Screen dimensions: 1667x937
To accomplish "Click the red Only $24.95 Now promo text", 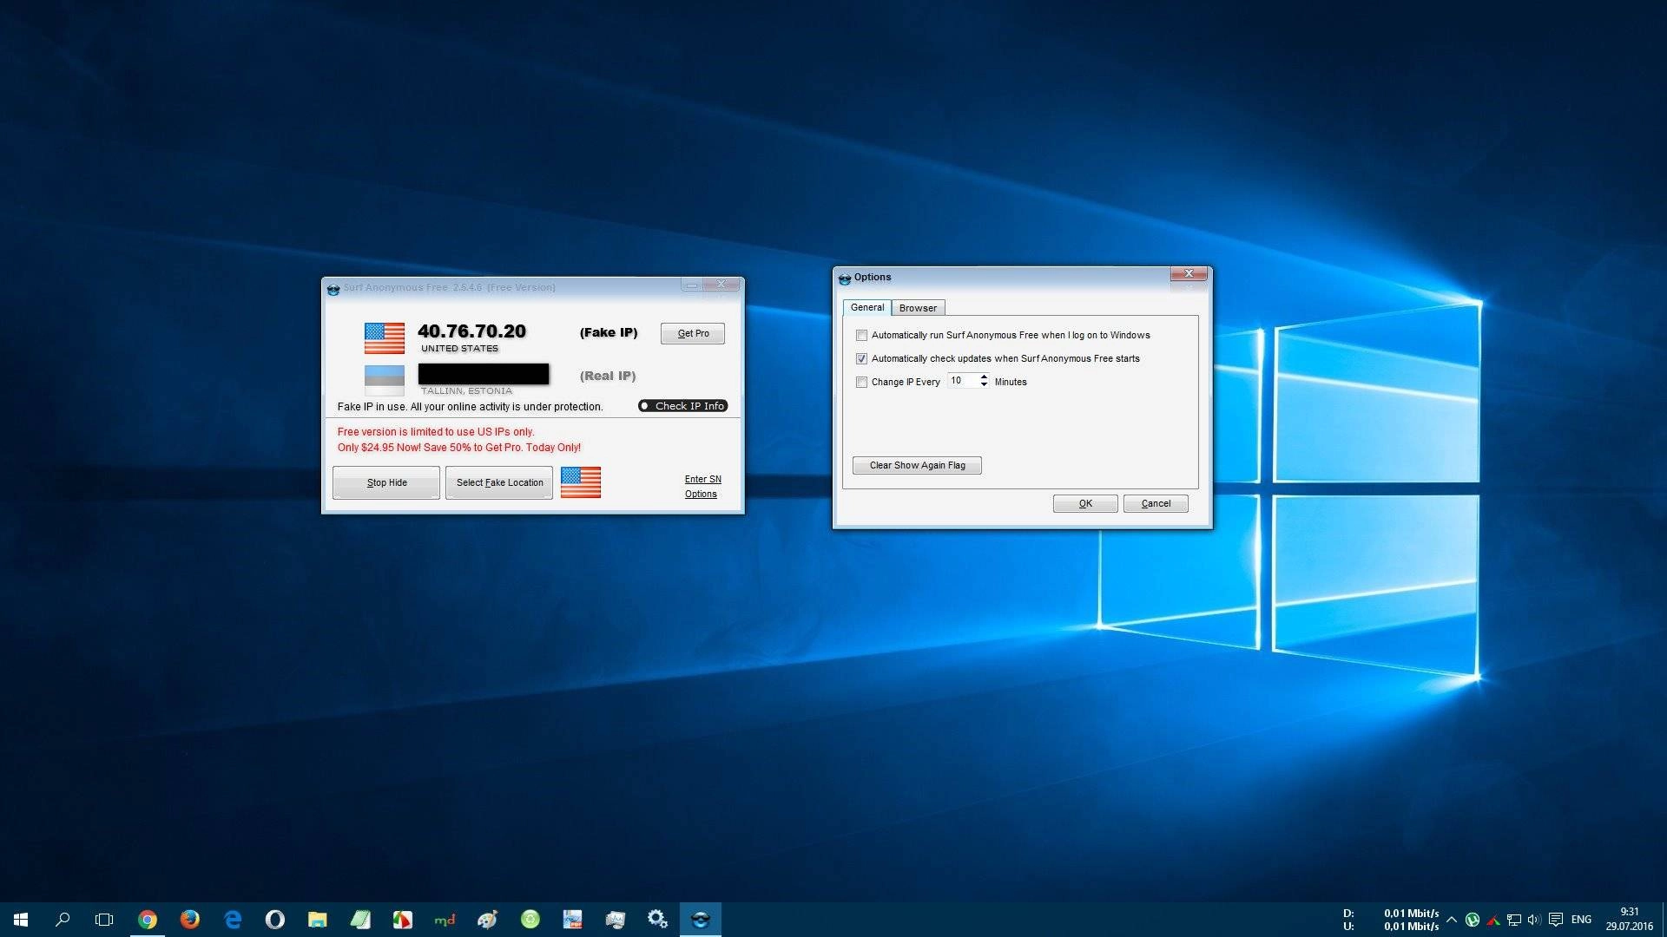I will (x=459, y=448).
